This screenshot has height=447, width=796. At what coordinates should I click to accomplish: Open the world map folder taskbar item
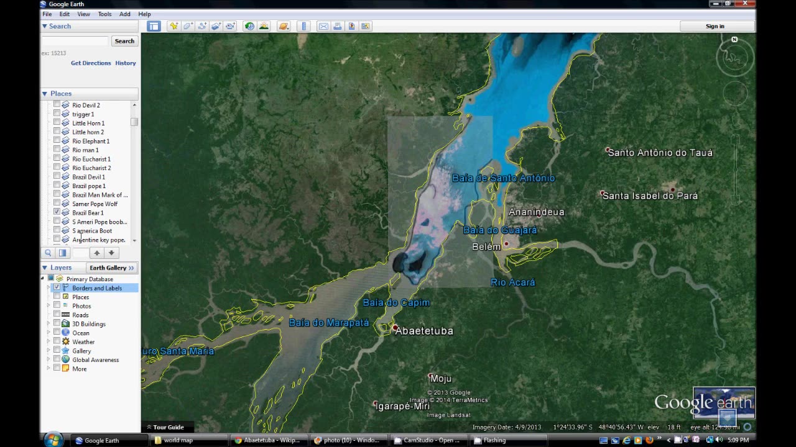(x=189, y=440)
